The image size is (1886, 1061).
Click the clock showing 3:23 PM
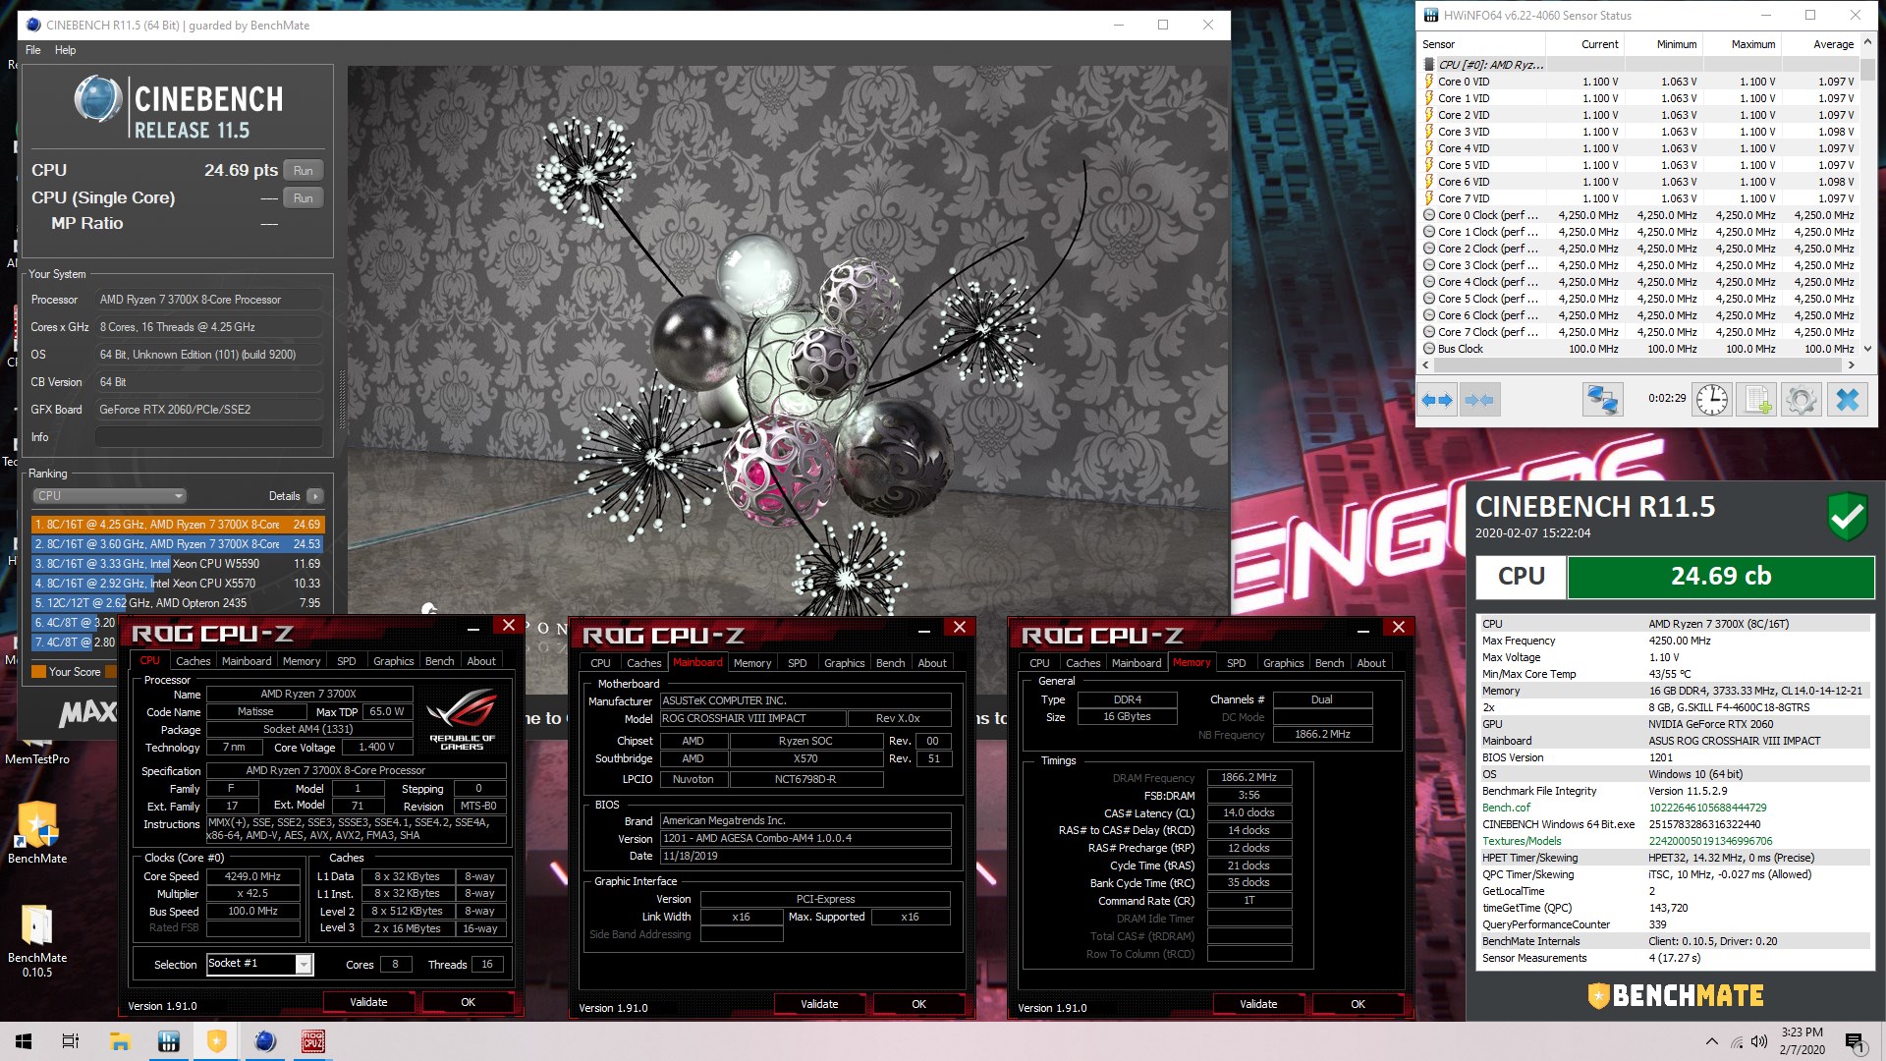point(1802,1033)
